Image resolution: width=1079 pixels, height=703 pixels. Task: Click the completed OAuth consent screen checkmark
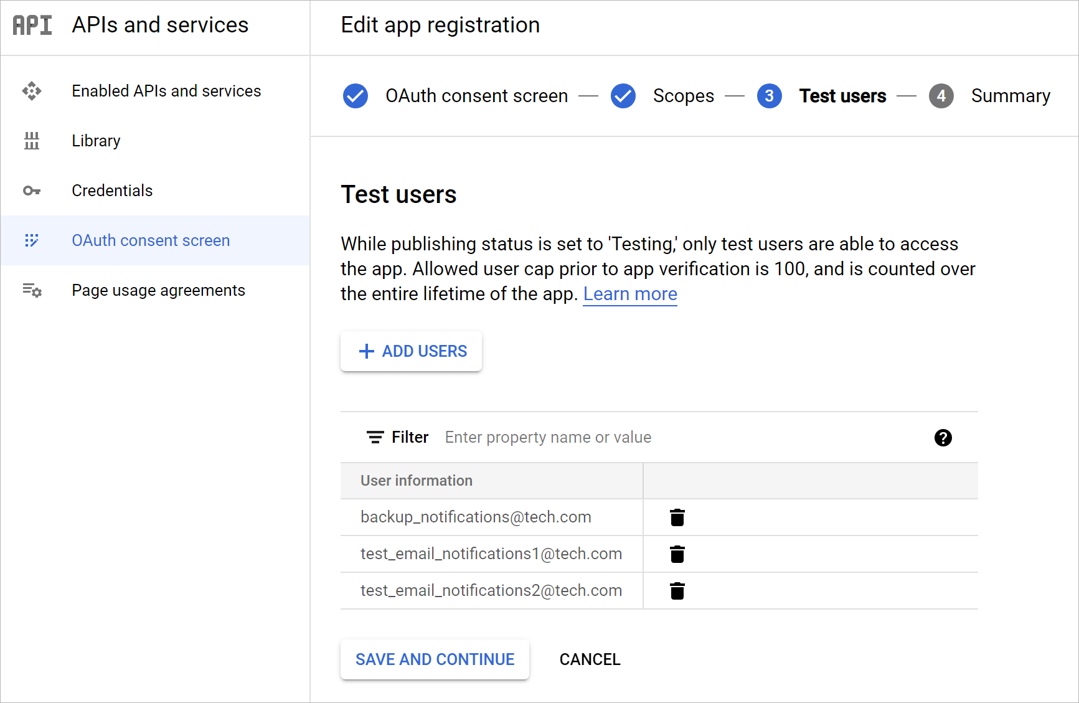pos(355,96)
